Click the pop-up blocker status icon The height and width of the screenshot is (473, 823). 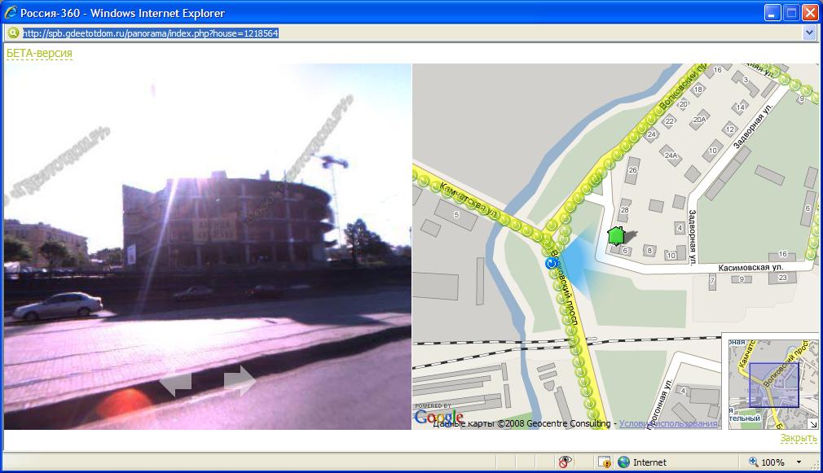605,462
